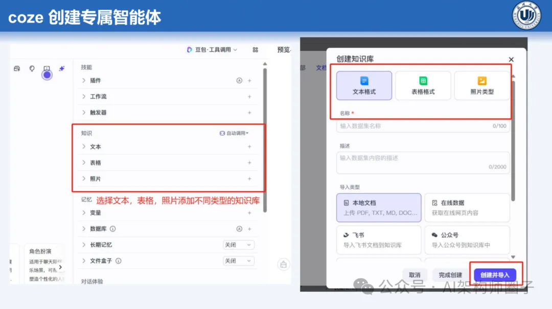The image size is (552, 309).
Task: Choose 公众号 import type
Action: coord(467,240)
